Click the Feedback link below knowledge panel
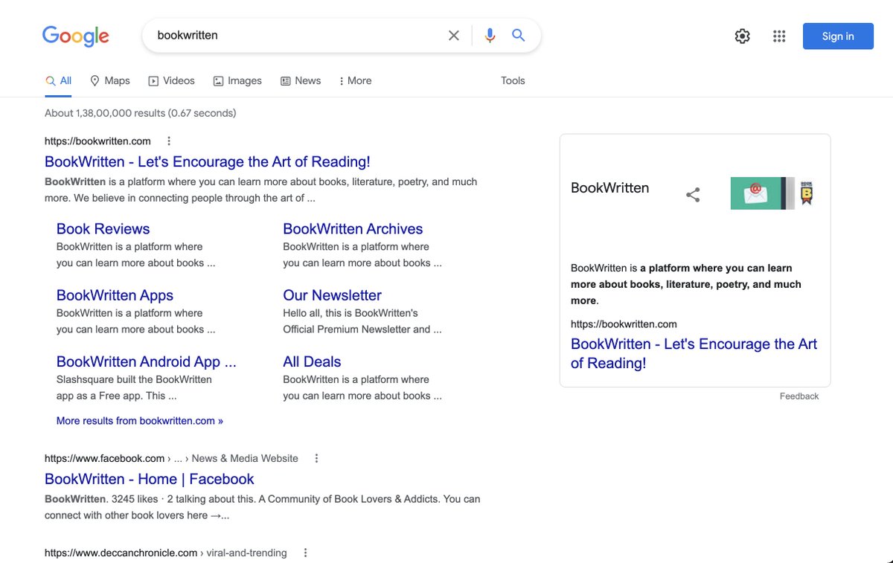893x563 pixels. tap(799, 396)
